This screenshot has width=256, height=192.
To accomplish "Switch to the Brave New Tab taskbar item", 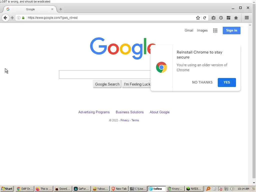I will pyautogui.click(x=119, y=189).
